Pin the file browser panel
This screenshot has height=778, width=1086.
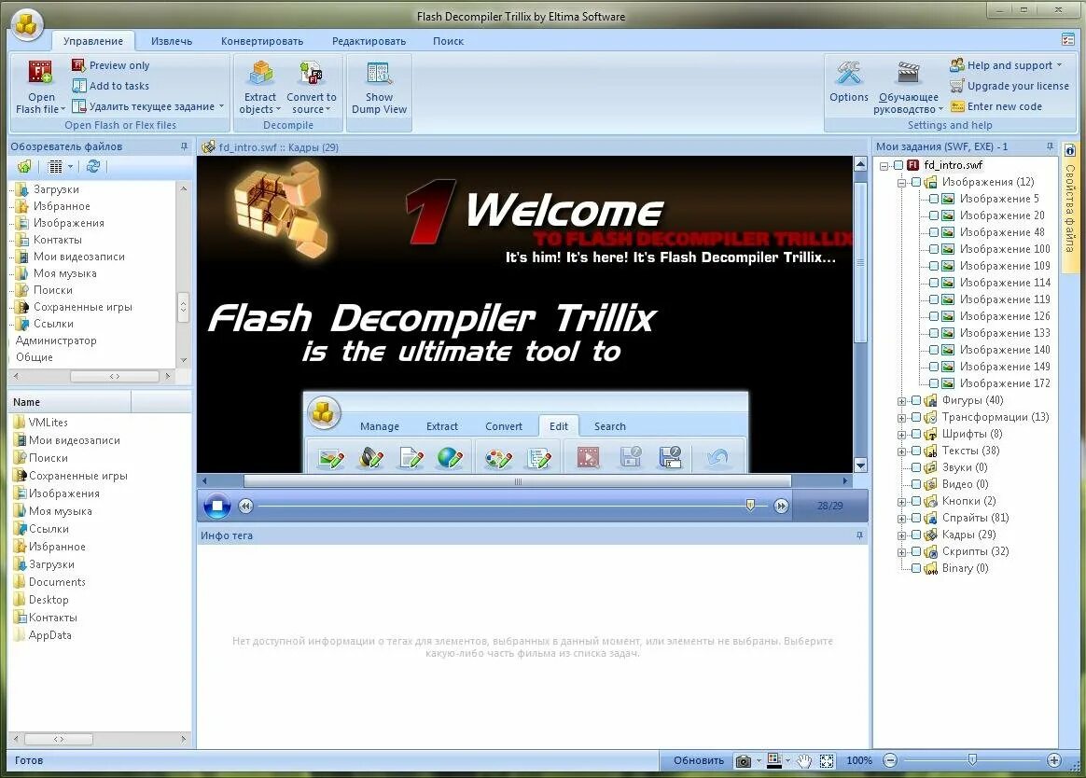coord(184,146)
